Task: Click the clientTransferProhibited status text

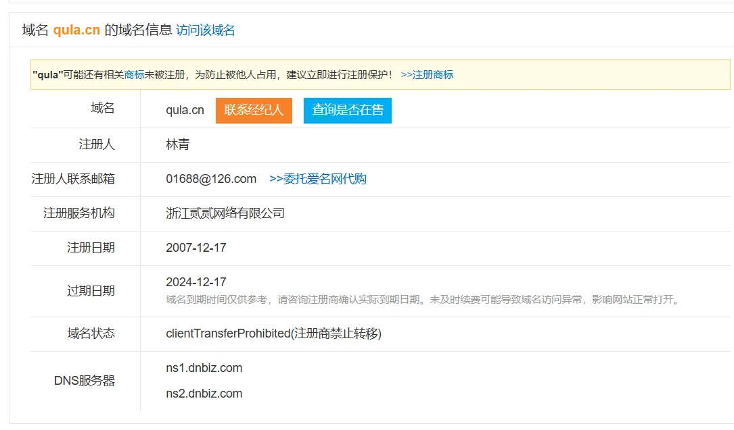Action: pos(273,333)
